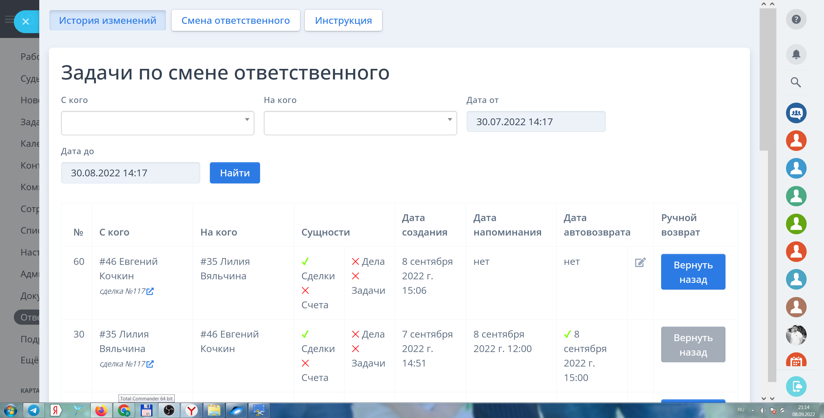The height and width of the screenshot is (418, 824).
Task: Switch to "Смена ответственного" tab
Action: pyautogui.click(x=236, y=20)
